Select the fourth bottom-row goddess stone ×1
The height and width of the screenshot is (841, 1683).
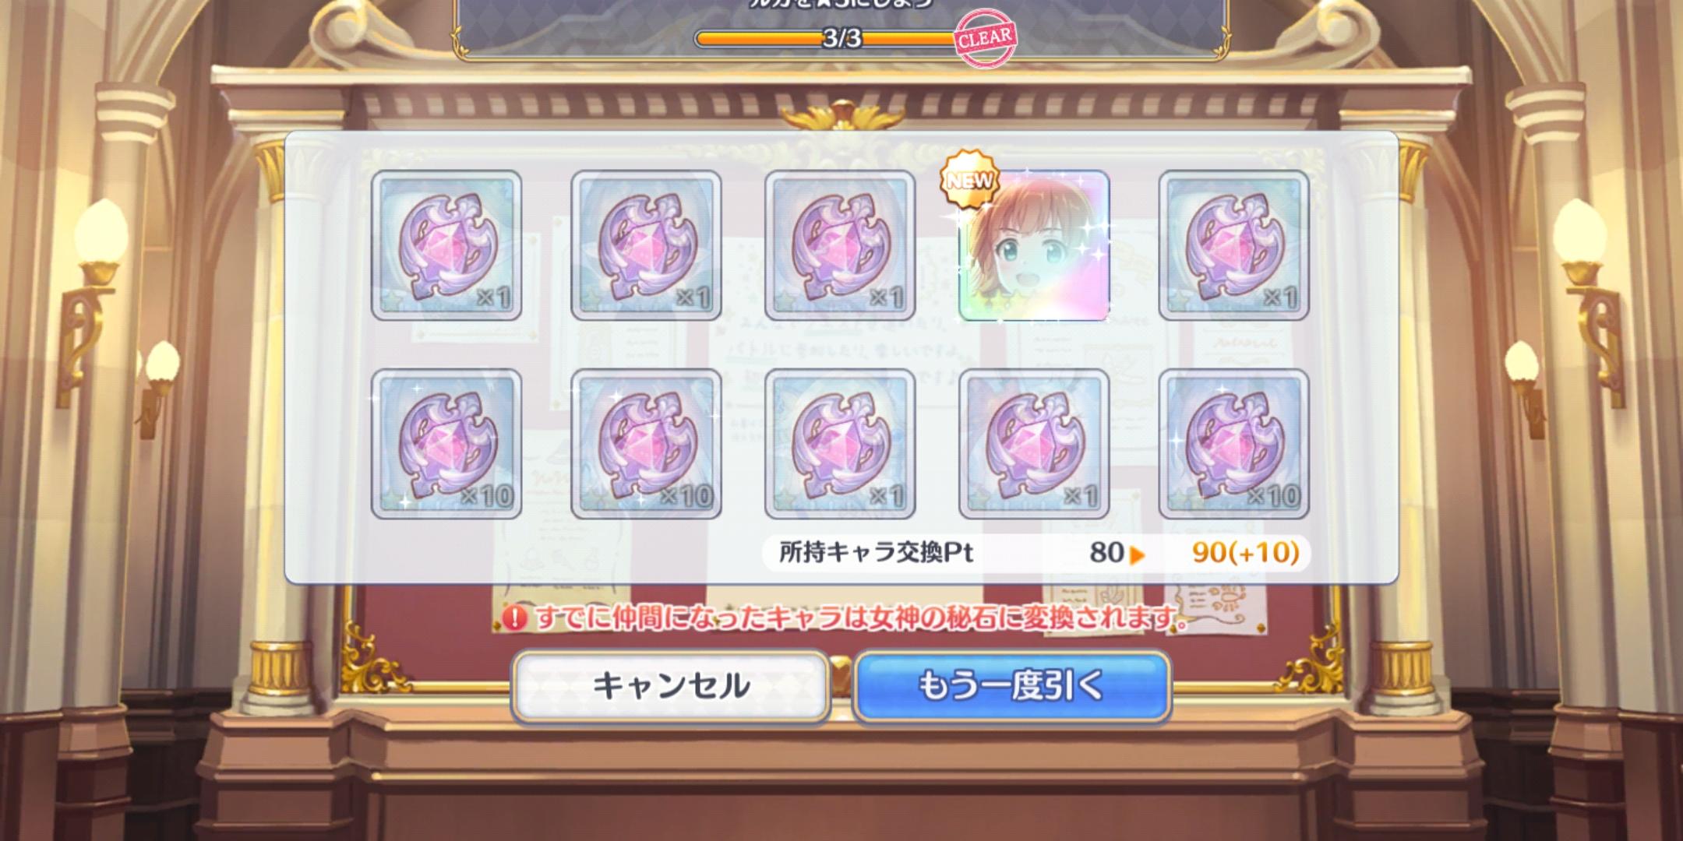pyautogui.click(x=1033, y=444)
